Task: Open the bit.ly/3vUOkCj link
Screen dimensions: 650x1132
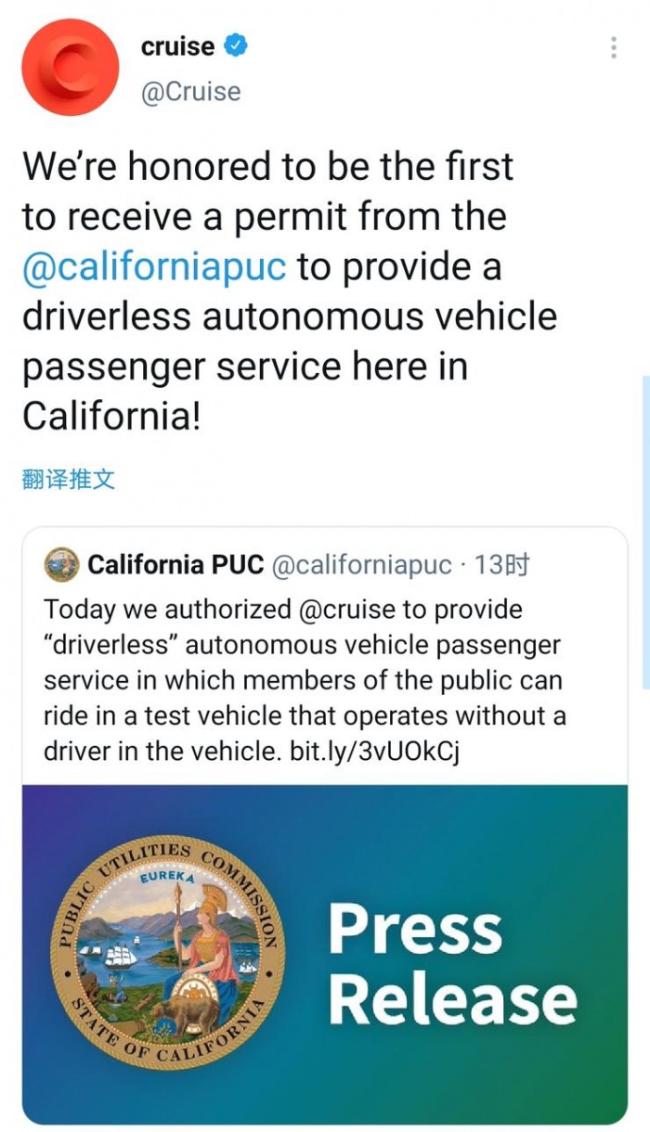Action: pyautogui.click(x=374, y=752)
